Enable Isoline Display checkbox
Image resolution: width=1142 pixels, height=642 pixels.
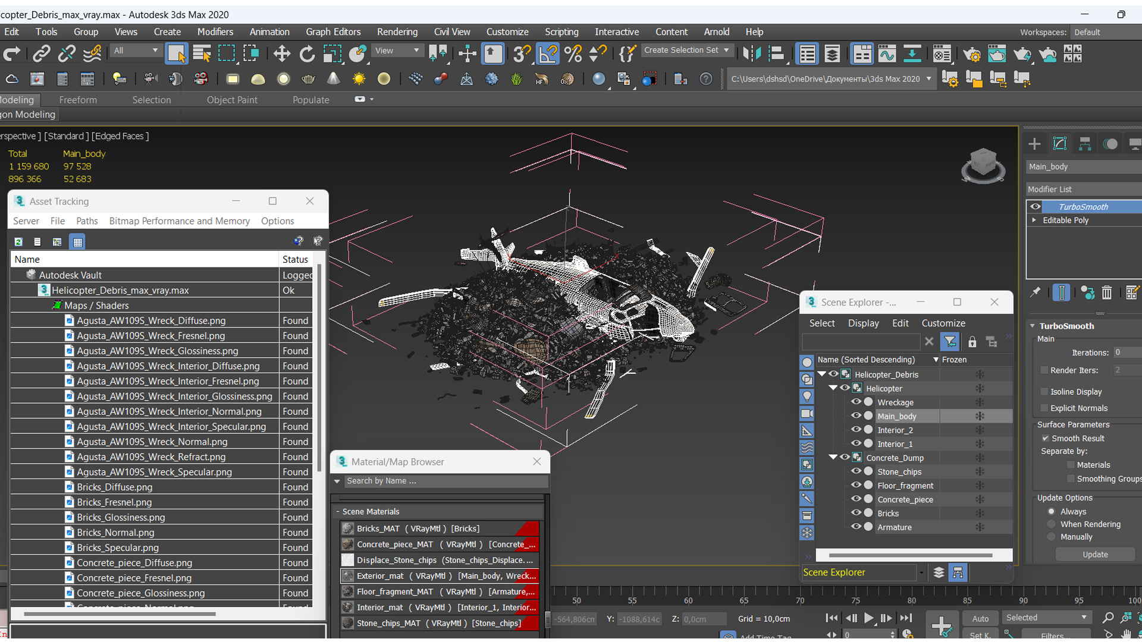coord(1044,391)
